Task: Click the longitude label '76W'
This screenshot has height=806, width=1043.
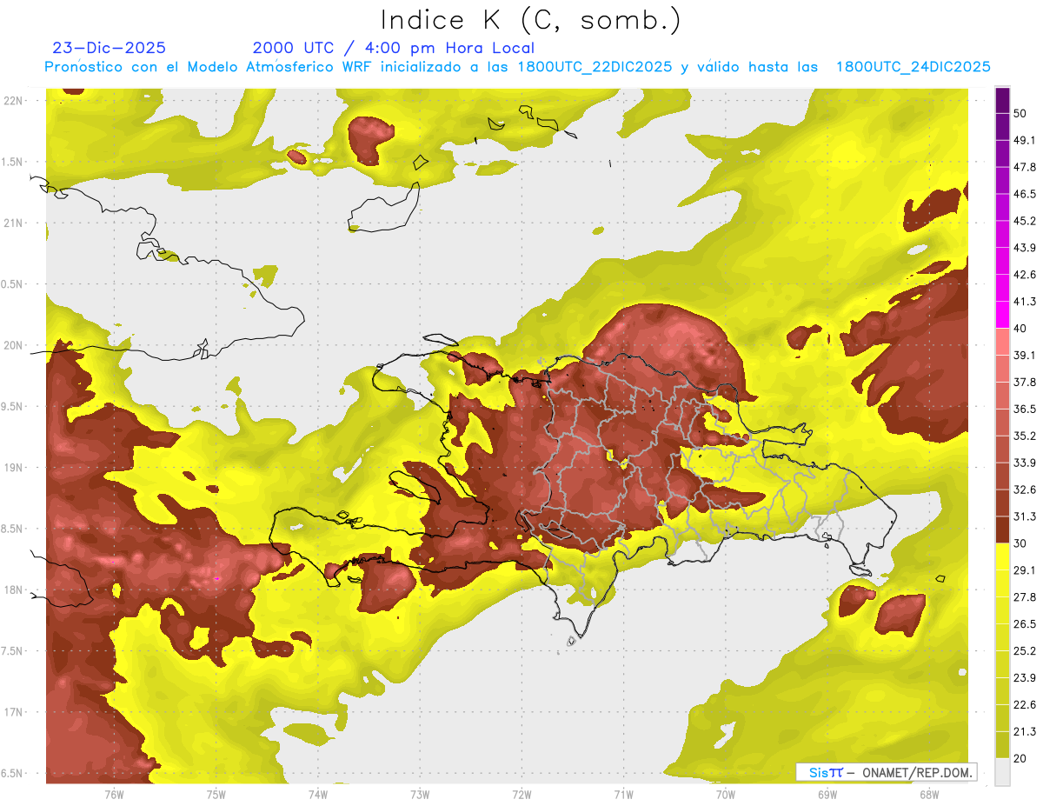Action: click(115, 795)
